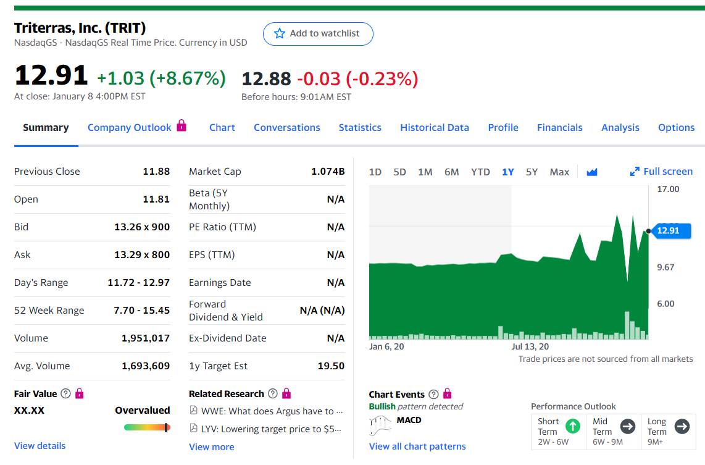Viewport: 705px width, 465px height.
Task: Open WWE: What does Argus have to research
Action: pos(272,411)
